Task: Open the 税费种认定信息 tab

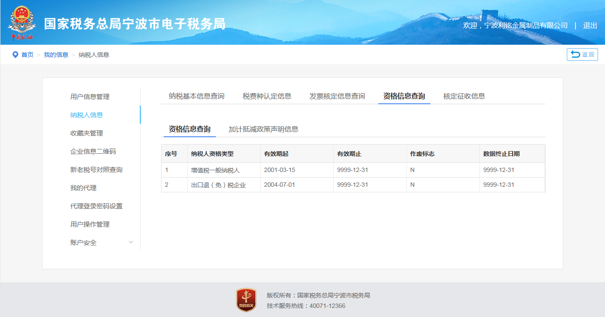Action: pos(267,96)
